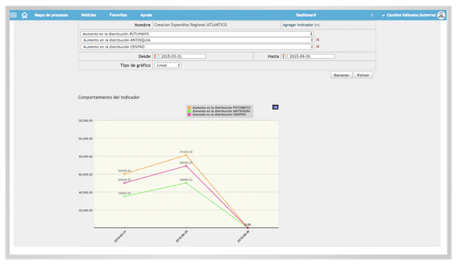Click the 81000.00 data point on orange line
The width and height of the screenshot is (457, 265).
(x=186, y=155)
